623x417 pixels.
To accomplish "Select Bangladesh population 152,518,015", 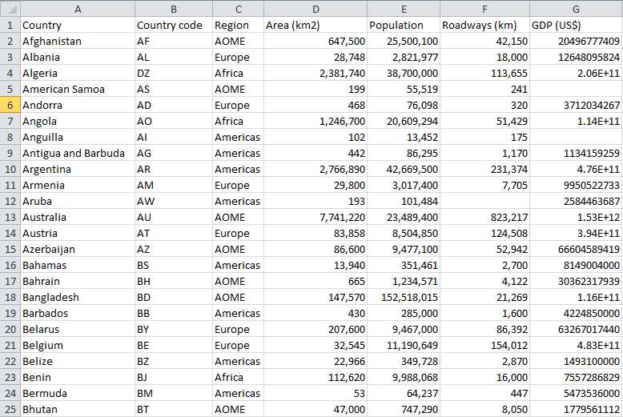I will pos(404,297).
